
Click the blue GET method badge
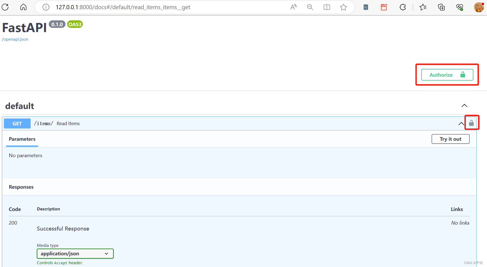tap(17, 123)
